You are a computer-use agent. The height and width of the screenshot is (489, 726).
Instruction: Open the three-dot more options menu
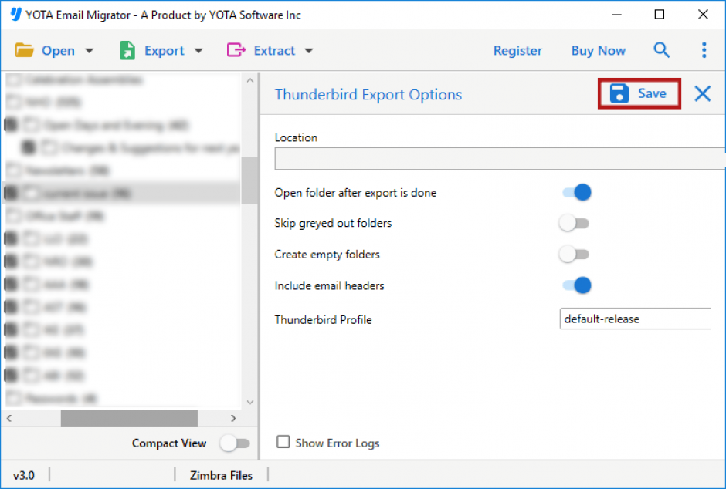704,50
